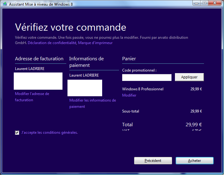Click the Adresse de facturation heading
This screenshot has height=175, width=224.
point(39,58)
